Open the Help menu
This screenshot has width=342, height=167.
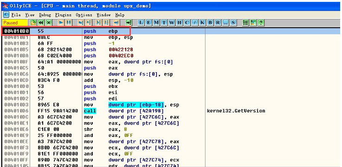[120, 15]
